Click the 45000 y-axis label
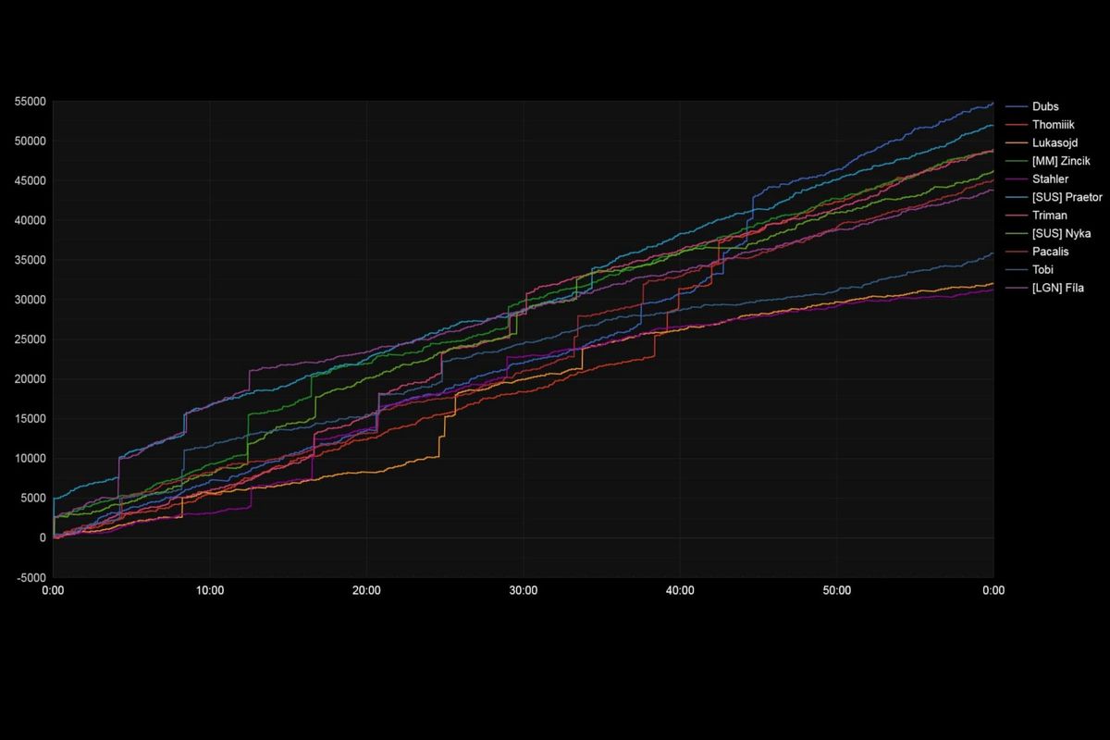The height and width of the screenshot is (740, 1110). tap(31, 181)
